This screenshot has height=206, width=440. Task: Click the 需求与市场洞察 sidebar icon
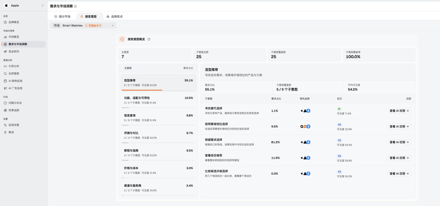[x=5, y=44]
